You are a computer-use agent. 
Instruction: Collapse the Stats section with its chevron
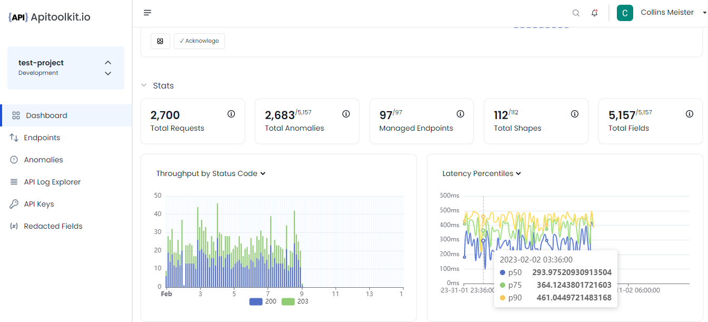coord(143,85)
